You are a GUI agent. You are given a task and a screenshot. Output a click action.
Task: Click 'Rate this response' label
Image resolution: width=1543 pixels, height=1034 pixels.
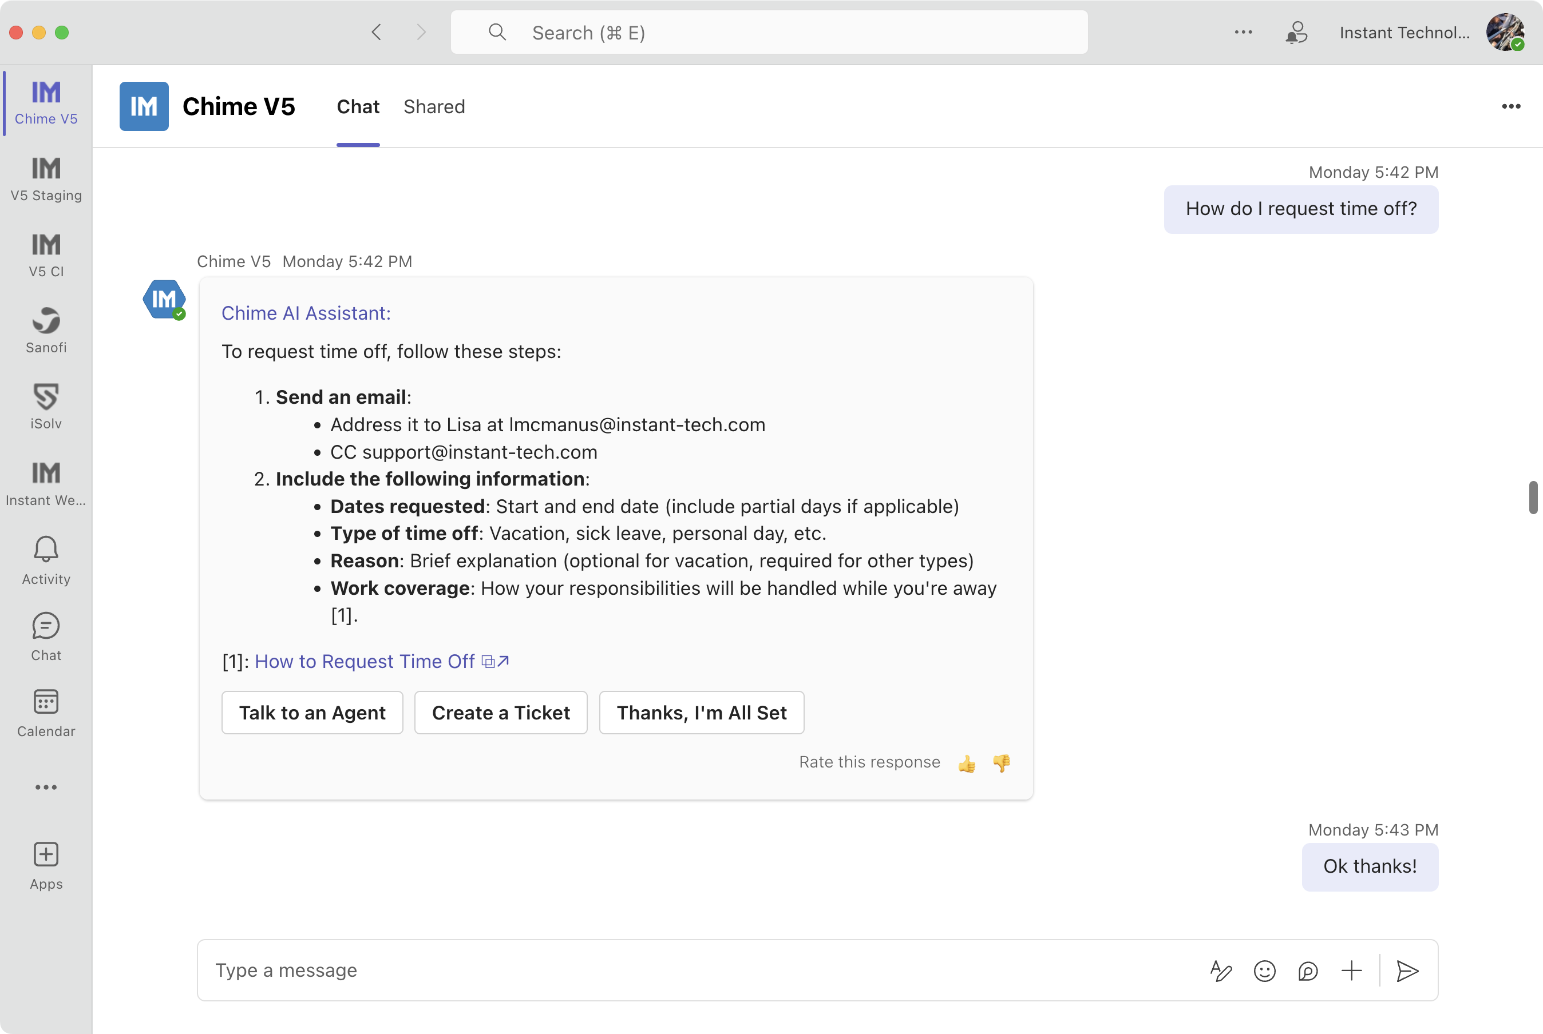pos(869,762)
